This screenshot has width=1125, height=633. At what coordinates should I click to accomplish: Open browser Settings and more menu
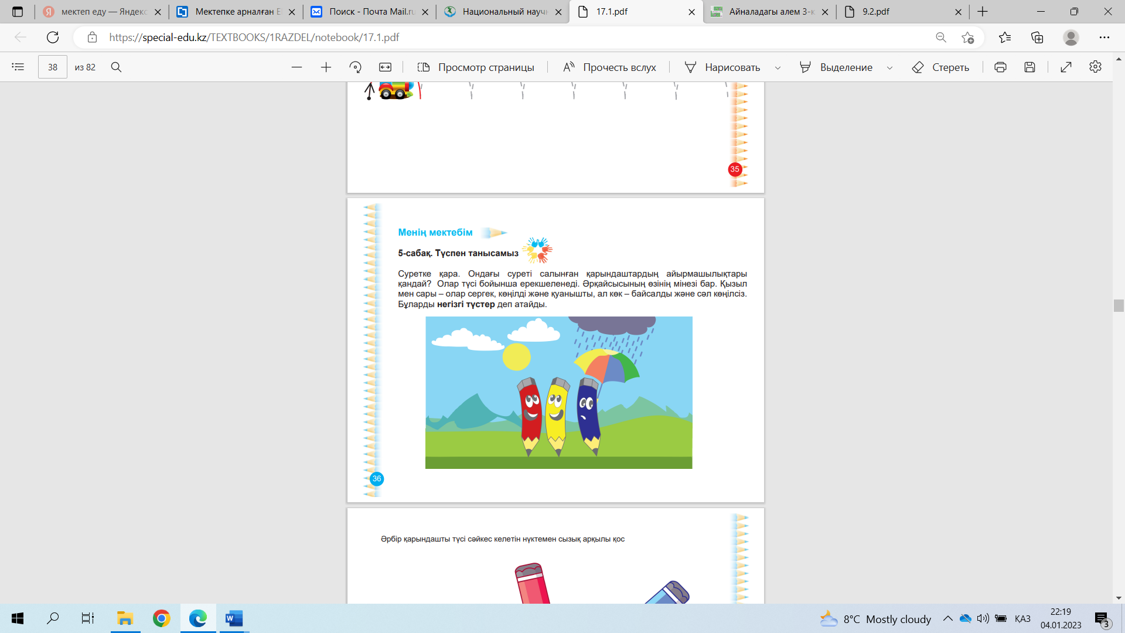1104,38
